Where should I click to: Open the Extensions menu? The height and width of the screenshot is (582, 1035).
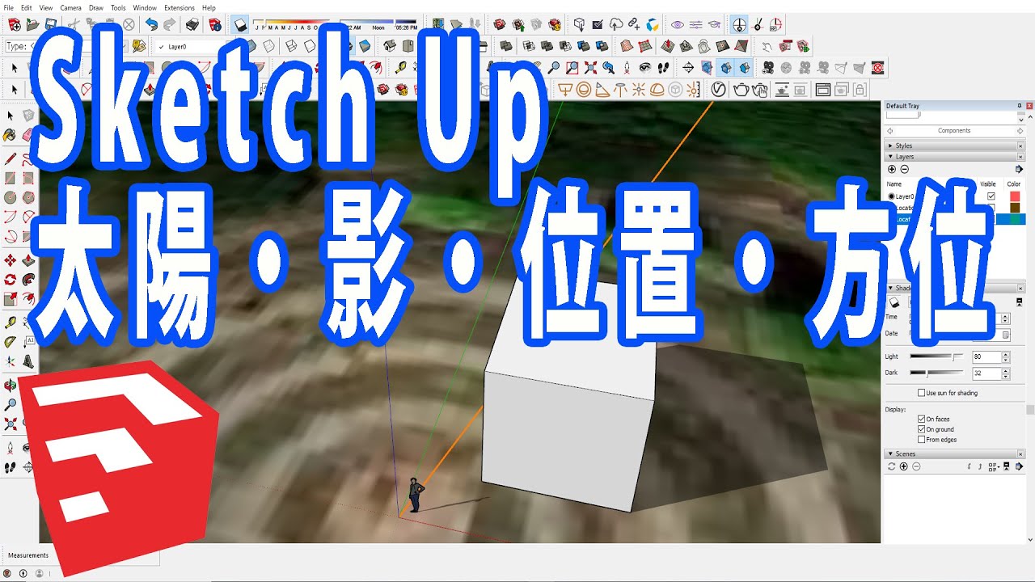[x=179, y=7]
